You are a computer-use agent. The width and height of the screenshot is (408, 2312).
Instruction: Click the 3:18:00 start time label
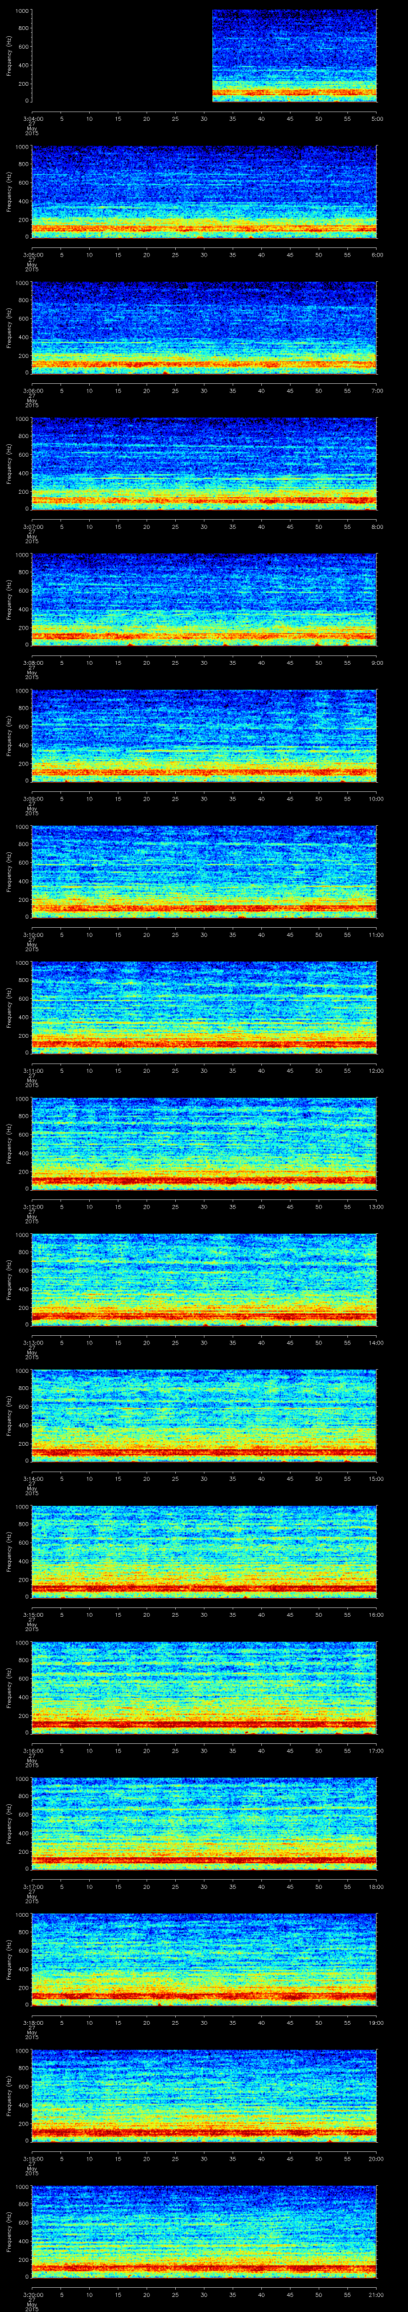pos(32,2023)
